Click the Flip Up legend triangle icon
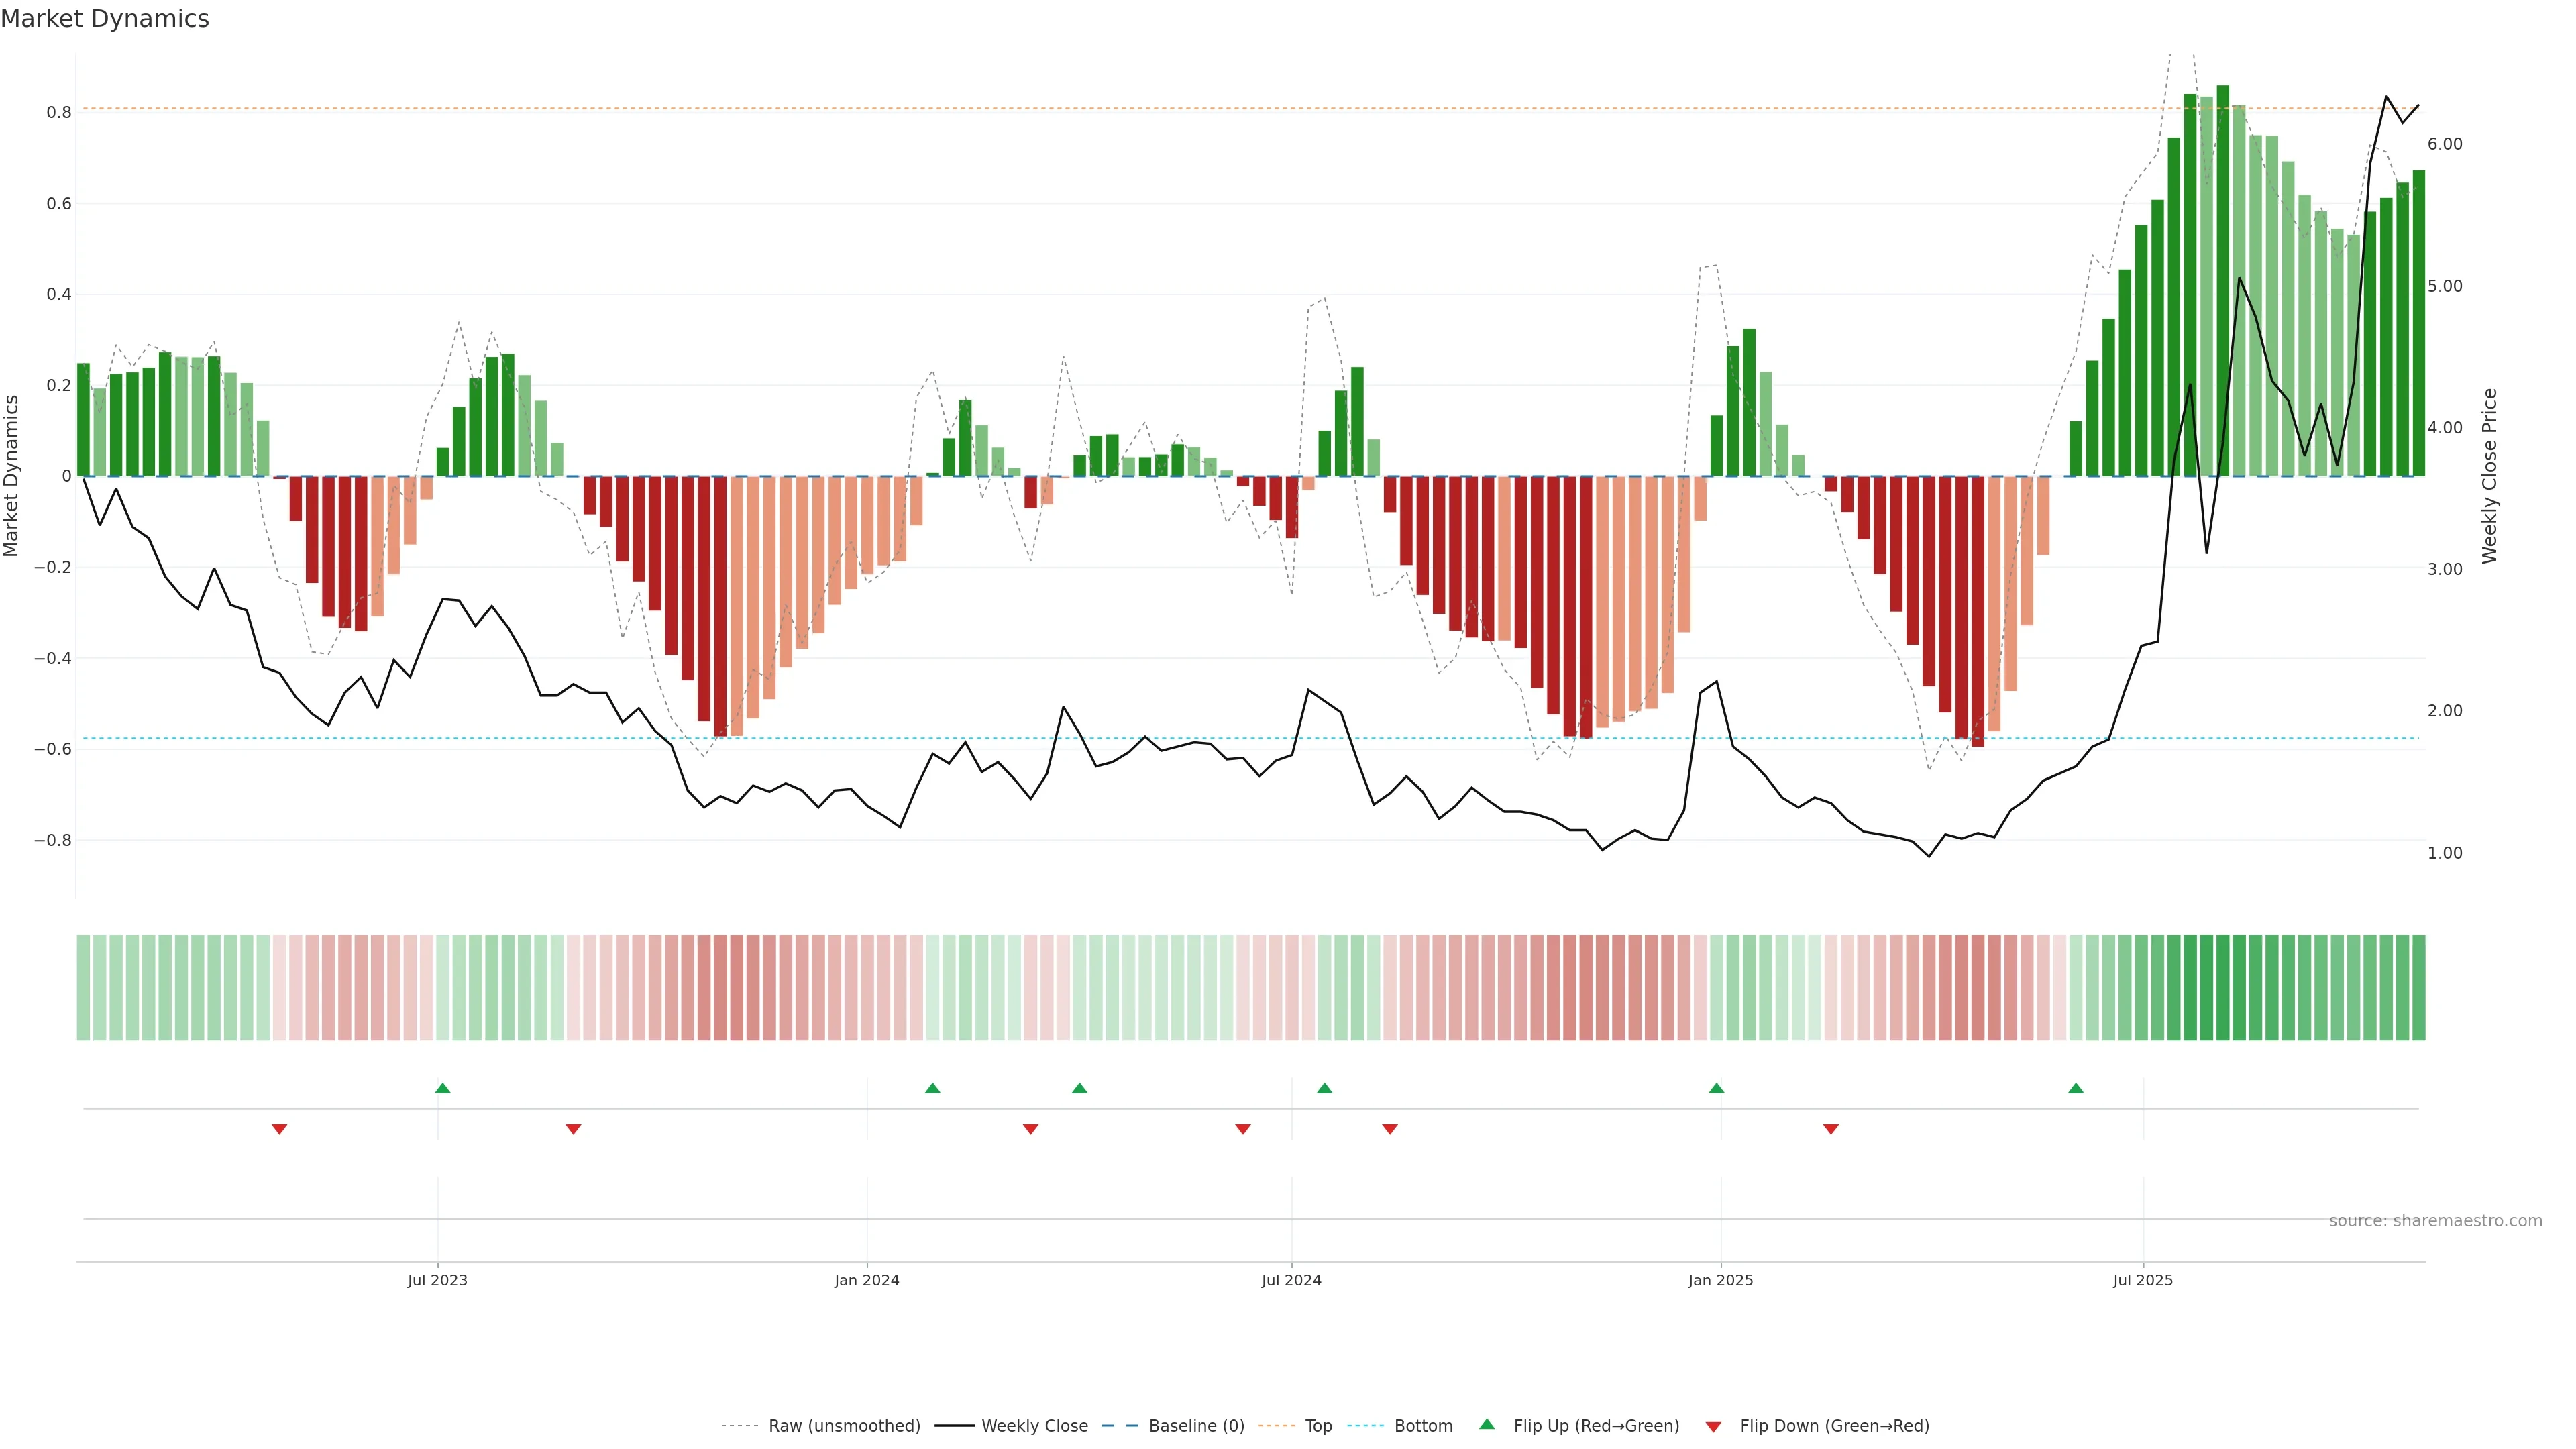This screenshot has height=1449, width=2576. [1487, 1424]
